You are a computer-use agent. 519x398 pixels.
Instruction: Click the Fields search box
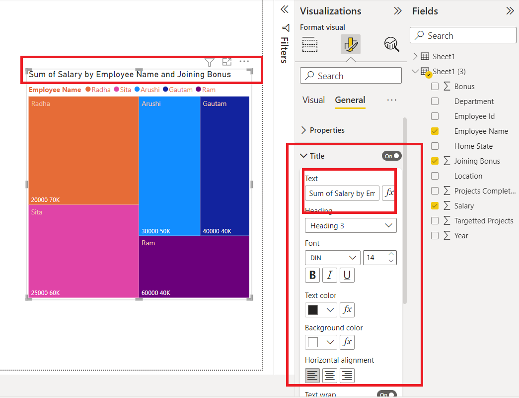[463, 35]
